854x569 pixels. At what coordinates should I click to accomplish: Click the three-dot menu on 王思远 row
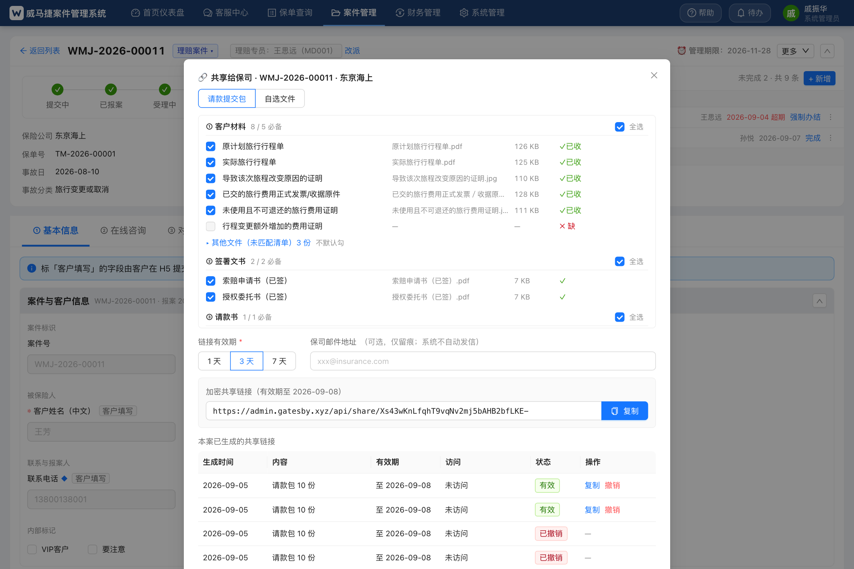tap(830, 117)
